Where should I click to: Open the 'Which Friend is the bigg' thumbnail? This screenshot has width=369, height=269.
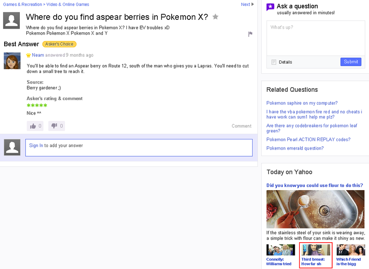351,250
